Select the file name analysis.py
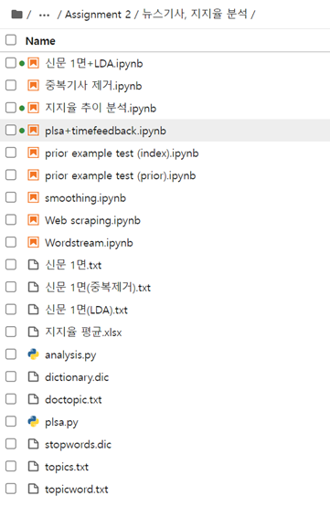Viewport: 330px width, 517px height. [x=70, y=355]
